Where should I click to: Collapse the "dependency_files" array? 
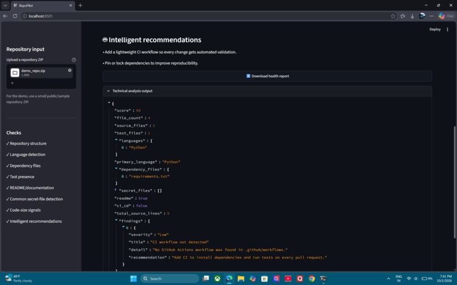point(116,169)
